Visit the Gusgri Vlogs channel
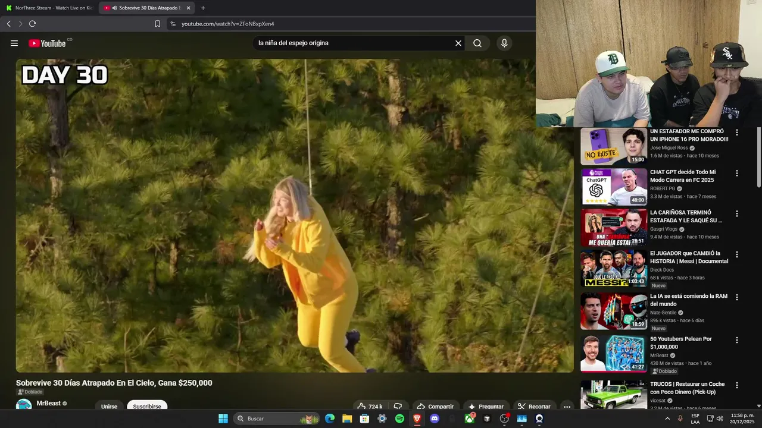The width and height of the screenshot is (762, 428). (664, 229)
